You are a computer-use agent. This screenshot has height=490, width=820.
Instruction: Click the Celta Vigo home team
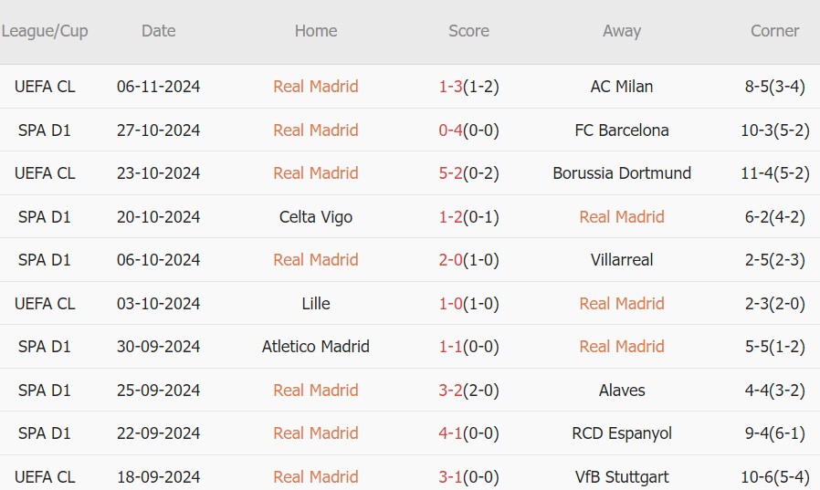316,217
